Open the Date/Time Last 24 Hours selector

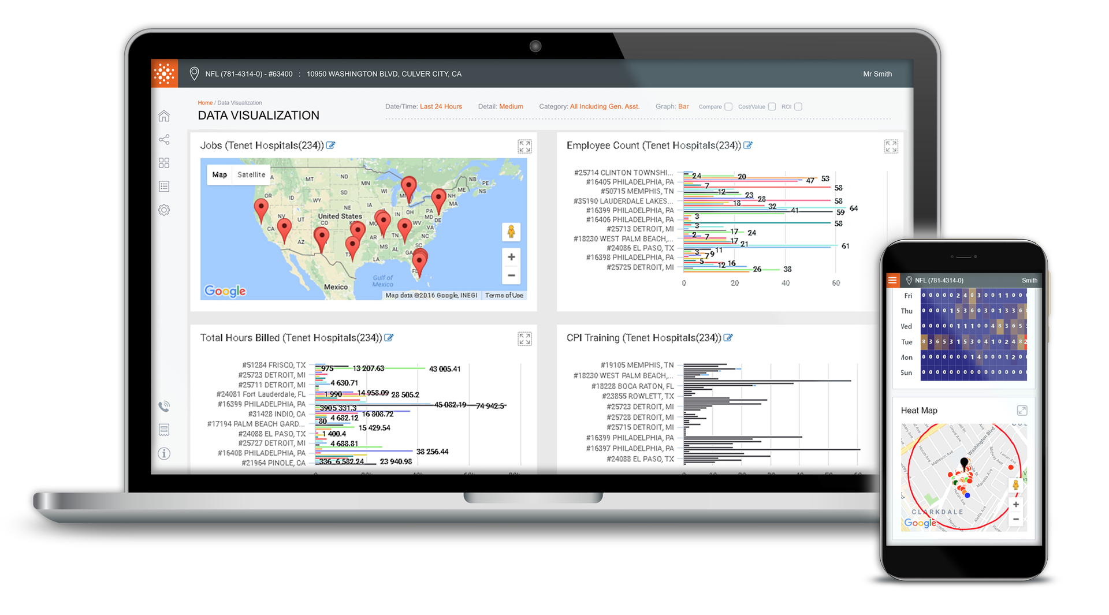coord(441,106)
